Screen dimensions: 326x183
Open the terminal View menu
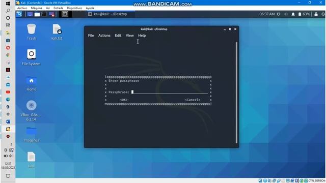[129, 36]
